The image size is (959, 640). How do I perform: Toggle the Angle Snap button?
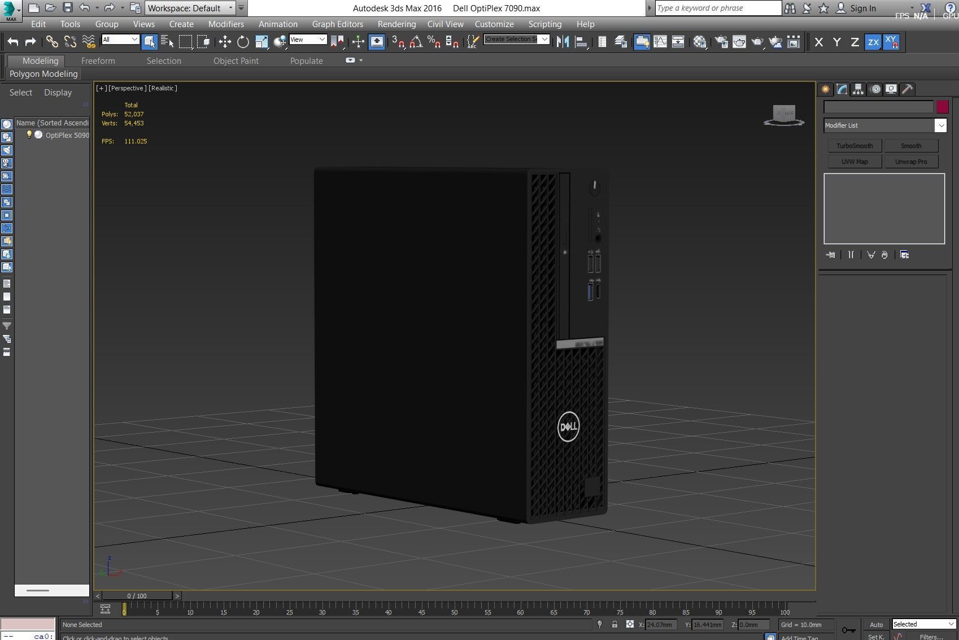click(x=416, y=41)
